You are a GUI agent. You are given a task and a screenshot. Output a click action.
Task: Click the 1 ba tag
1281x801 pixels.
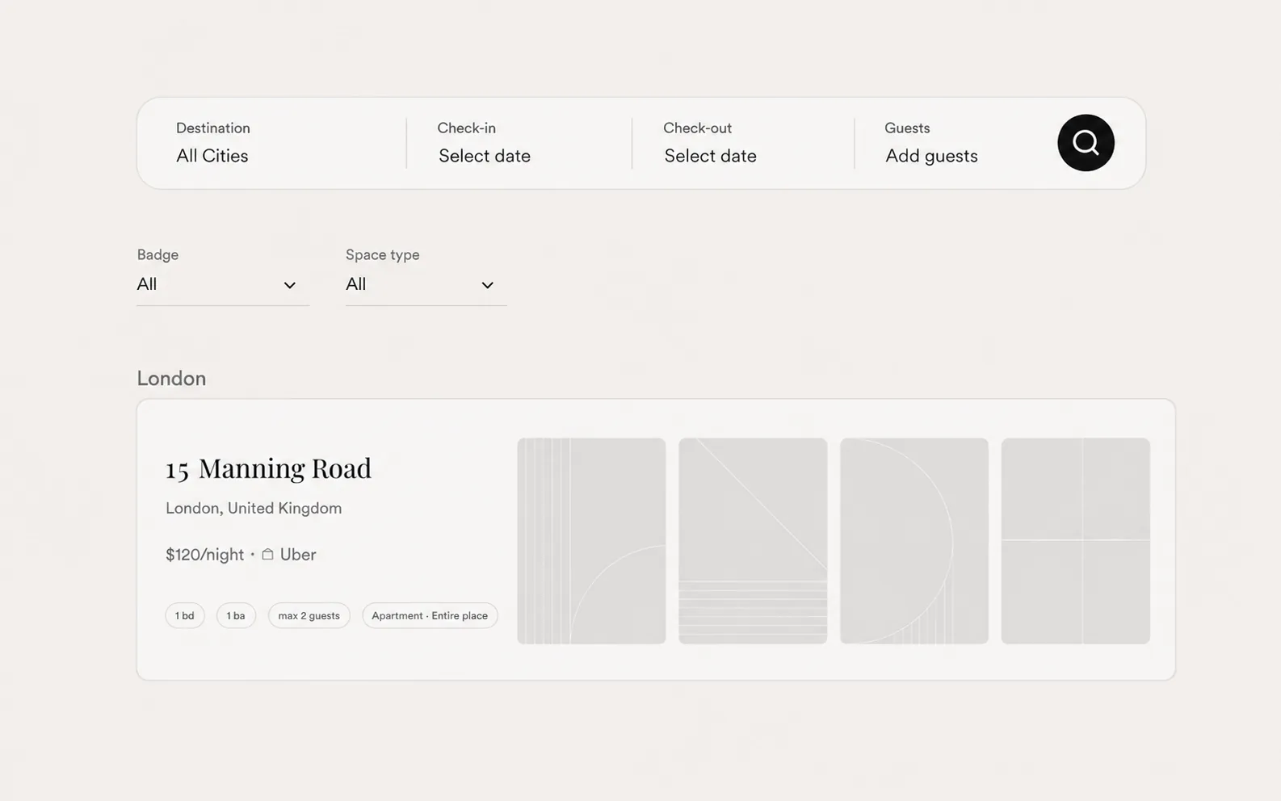point(236,615)
